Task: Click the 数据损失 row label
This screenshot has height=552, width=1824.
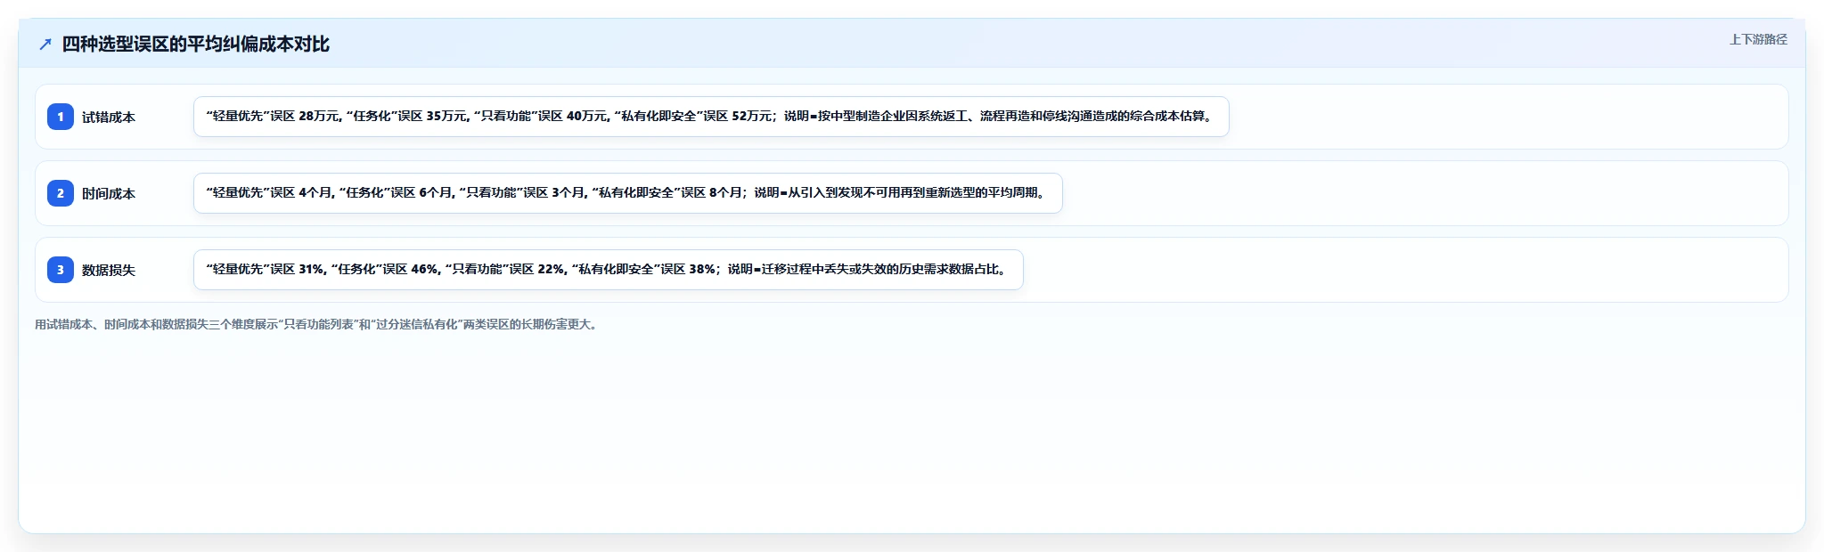Action: click(x=109, y=270)
